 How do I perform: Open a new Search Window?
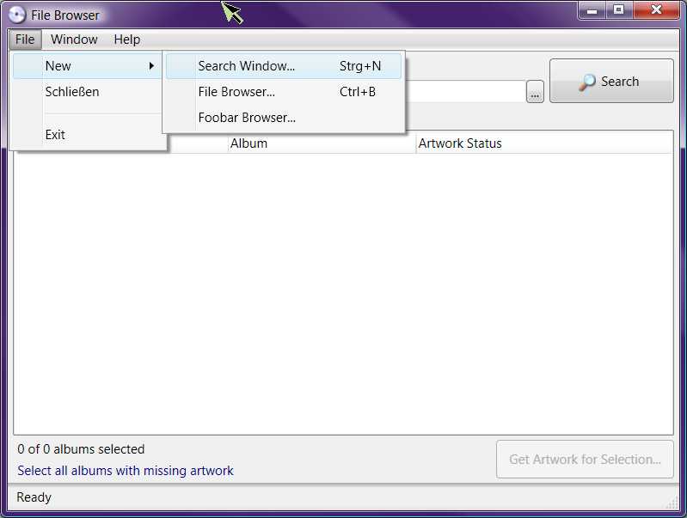pos(284,66)
